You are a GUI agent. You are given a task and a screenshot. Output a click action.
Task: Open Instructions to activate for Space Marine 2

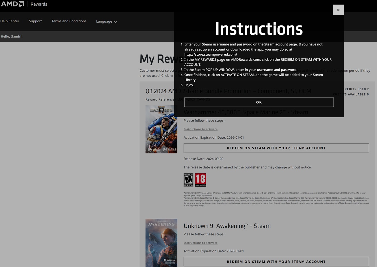point(201,129)
